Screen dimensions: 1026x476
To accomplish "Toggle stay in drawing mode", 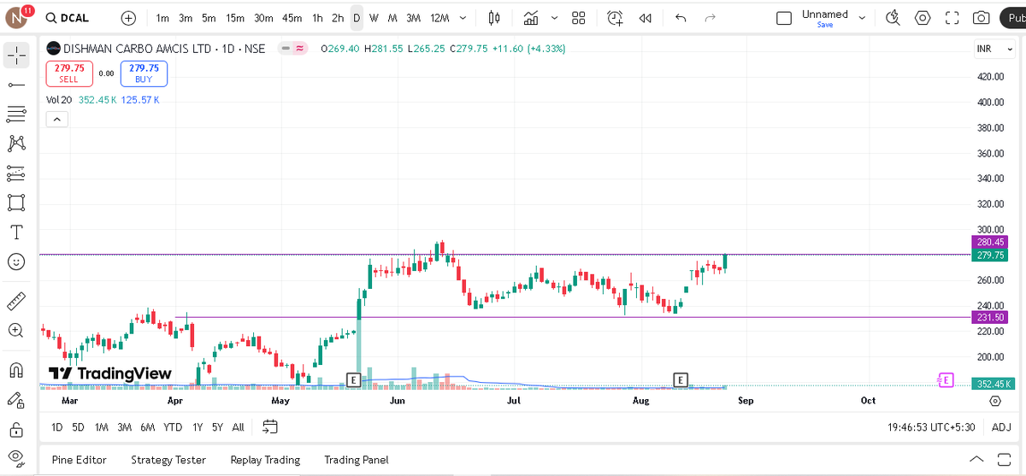I will click(16, 399).
